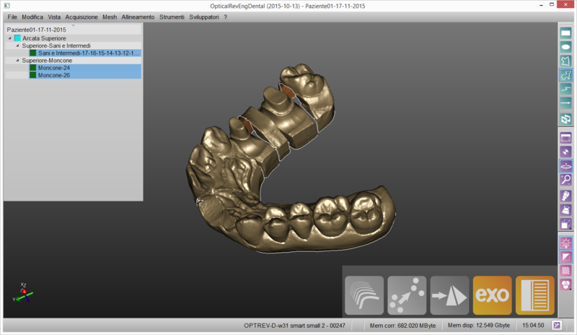Collapse the Arcata Superiore tree node

(x=9, y=38)
